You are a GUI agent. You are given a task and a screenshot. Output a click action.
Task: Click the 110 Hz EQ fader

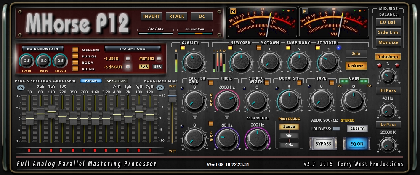52,112
